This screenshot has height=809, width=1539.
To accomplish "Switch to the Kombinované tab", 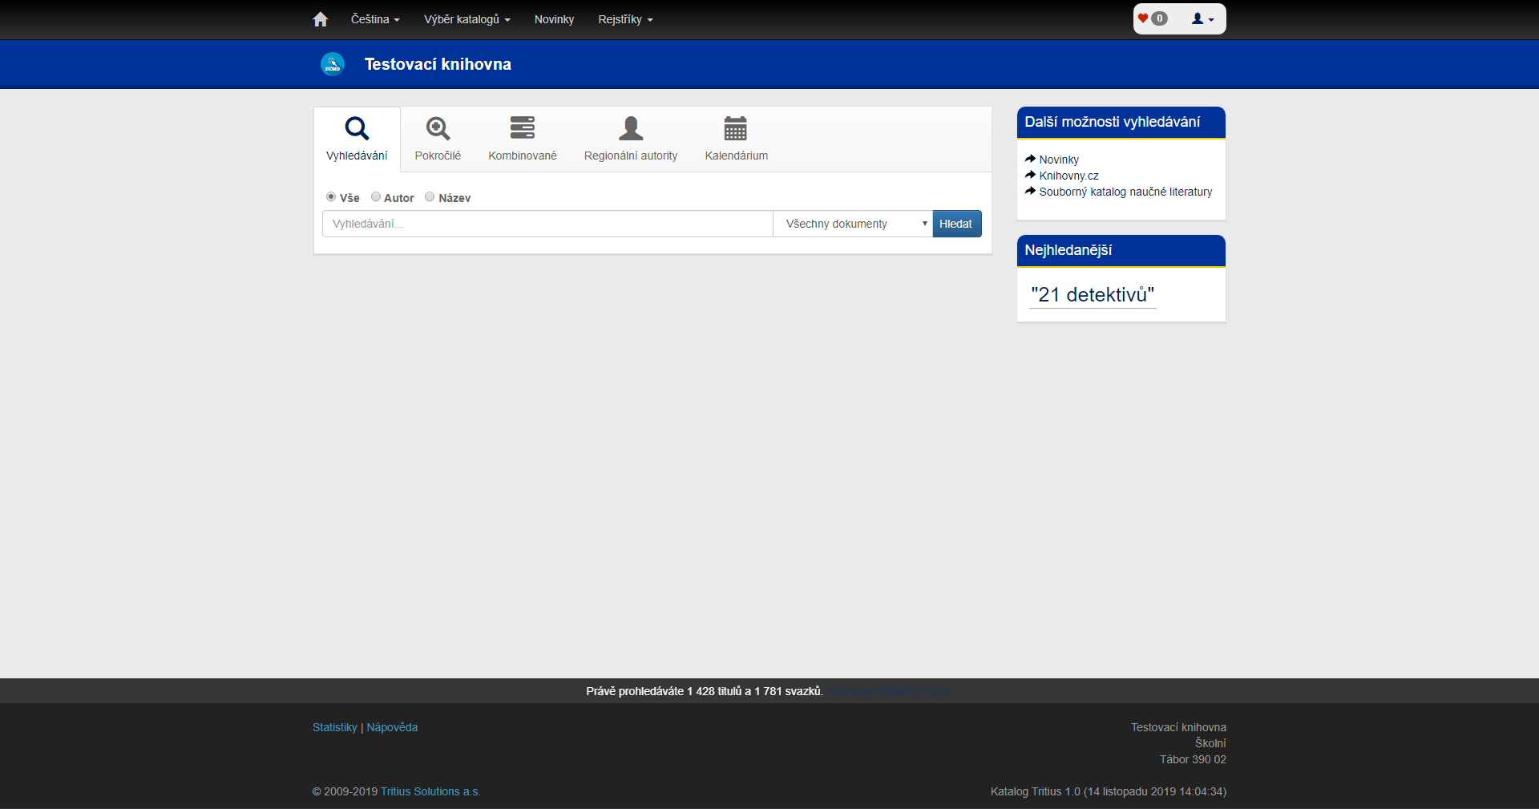I will pyautogui.click(x=523, y=139).
